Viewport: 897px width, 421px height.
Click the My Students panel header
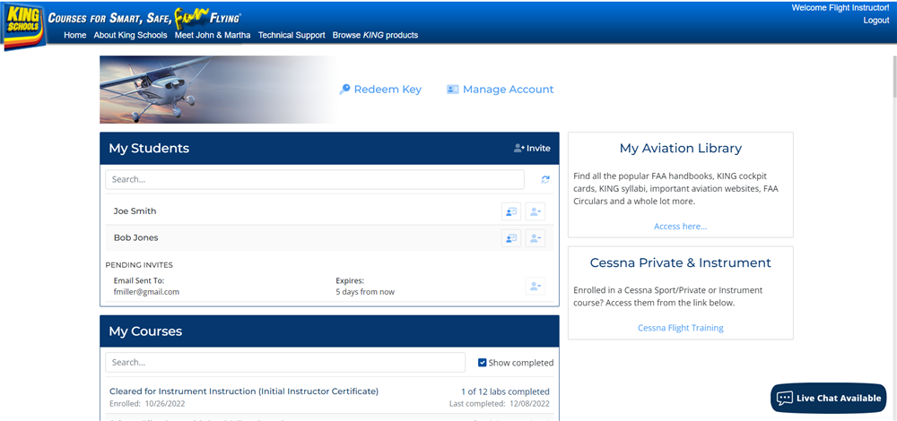point(329,149)
